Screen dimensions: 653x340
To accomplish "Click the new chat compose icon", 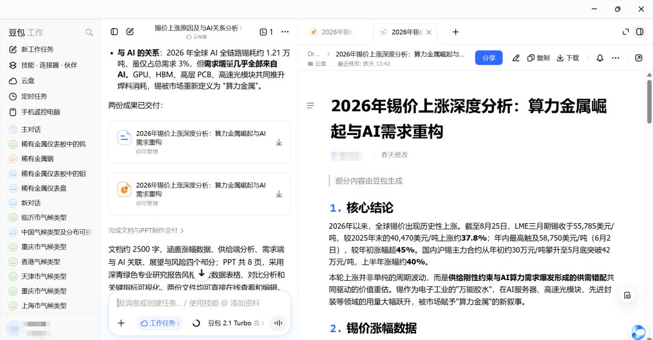I will click(x=130, y=31).
